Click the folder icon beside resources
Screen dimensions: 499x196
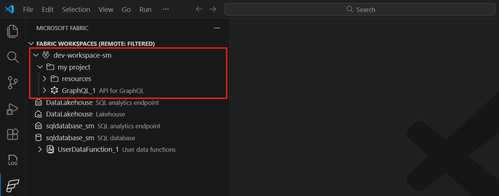(55, 79)
